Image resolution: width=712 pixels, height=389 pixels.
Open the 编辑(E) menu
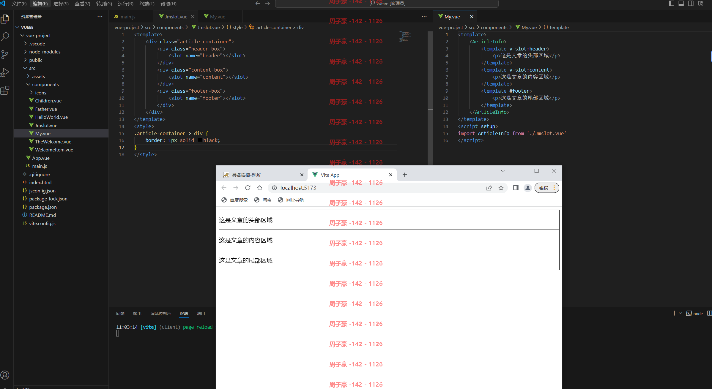pyautogui.click(x=40, y=4)
